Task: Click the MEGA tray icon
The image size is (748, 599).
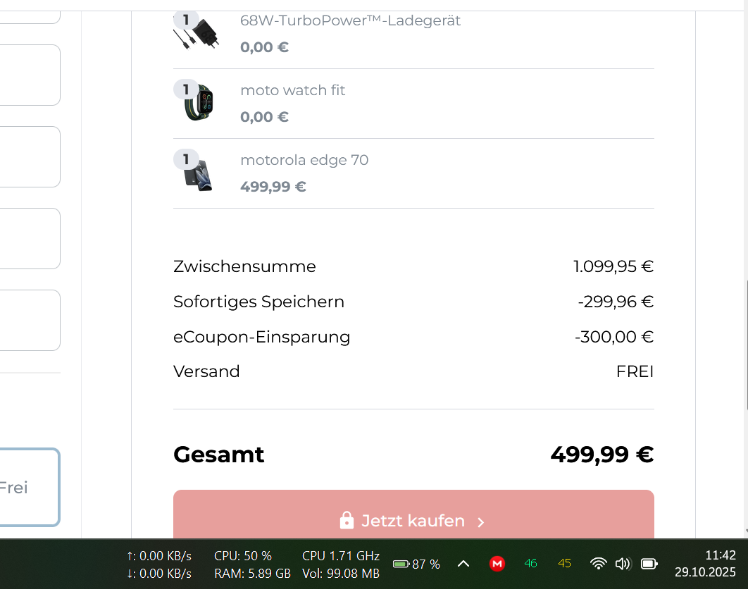Action: pyautogui.click(x=497, y=564)
